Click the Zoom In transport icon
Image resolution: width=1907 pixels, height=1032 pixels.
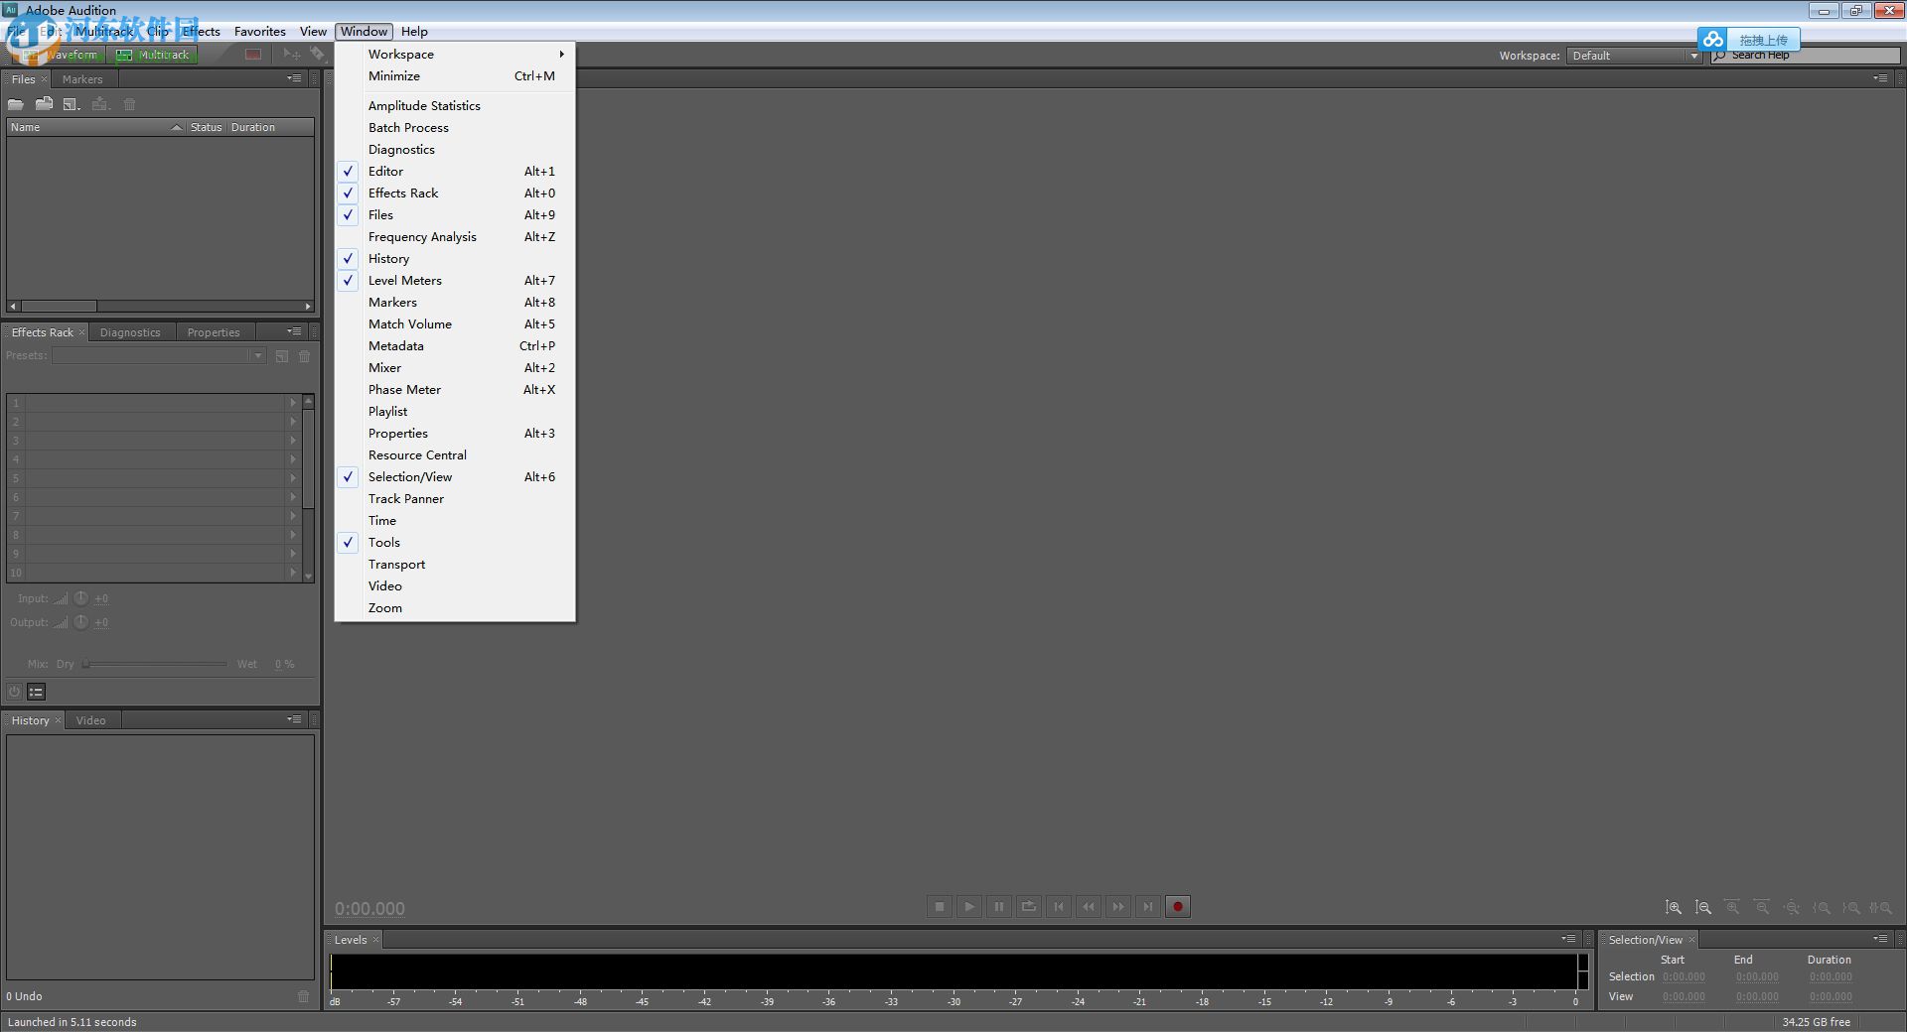click(x=1674, y=907)
